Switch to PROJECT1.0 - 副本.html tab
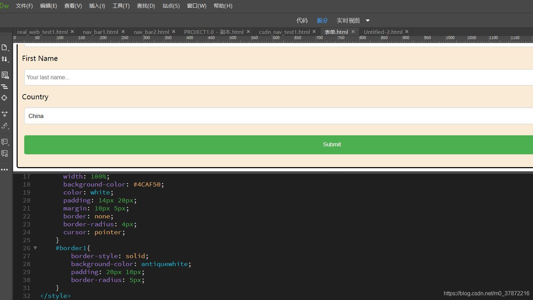This screenshot has height=300, width=533. click(x=214, y=32)
